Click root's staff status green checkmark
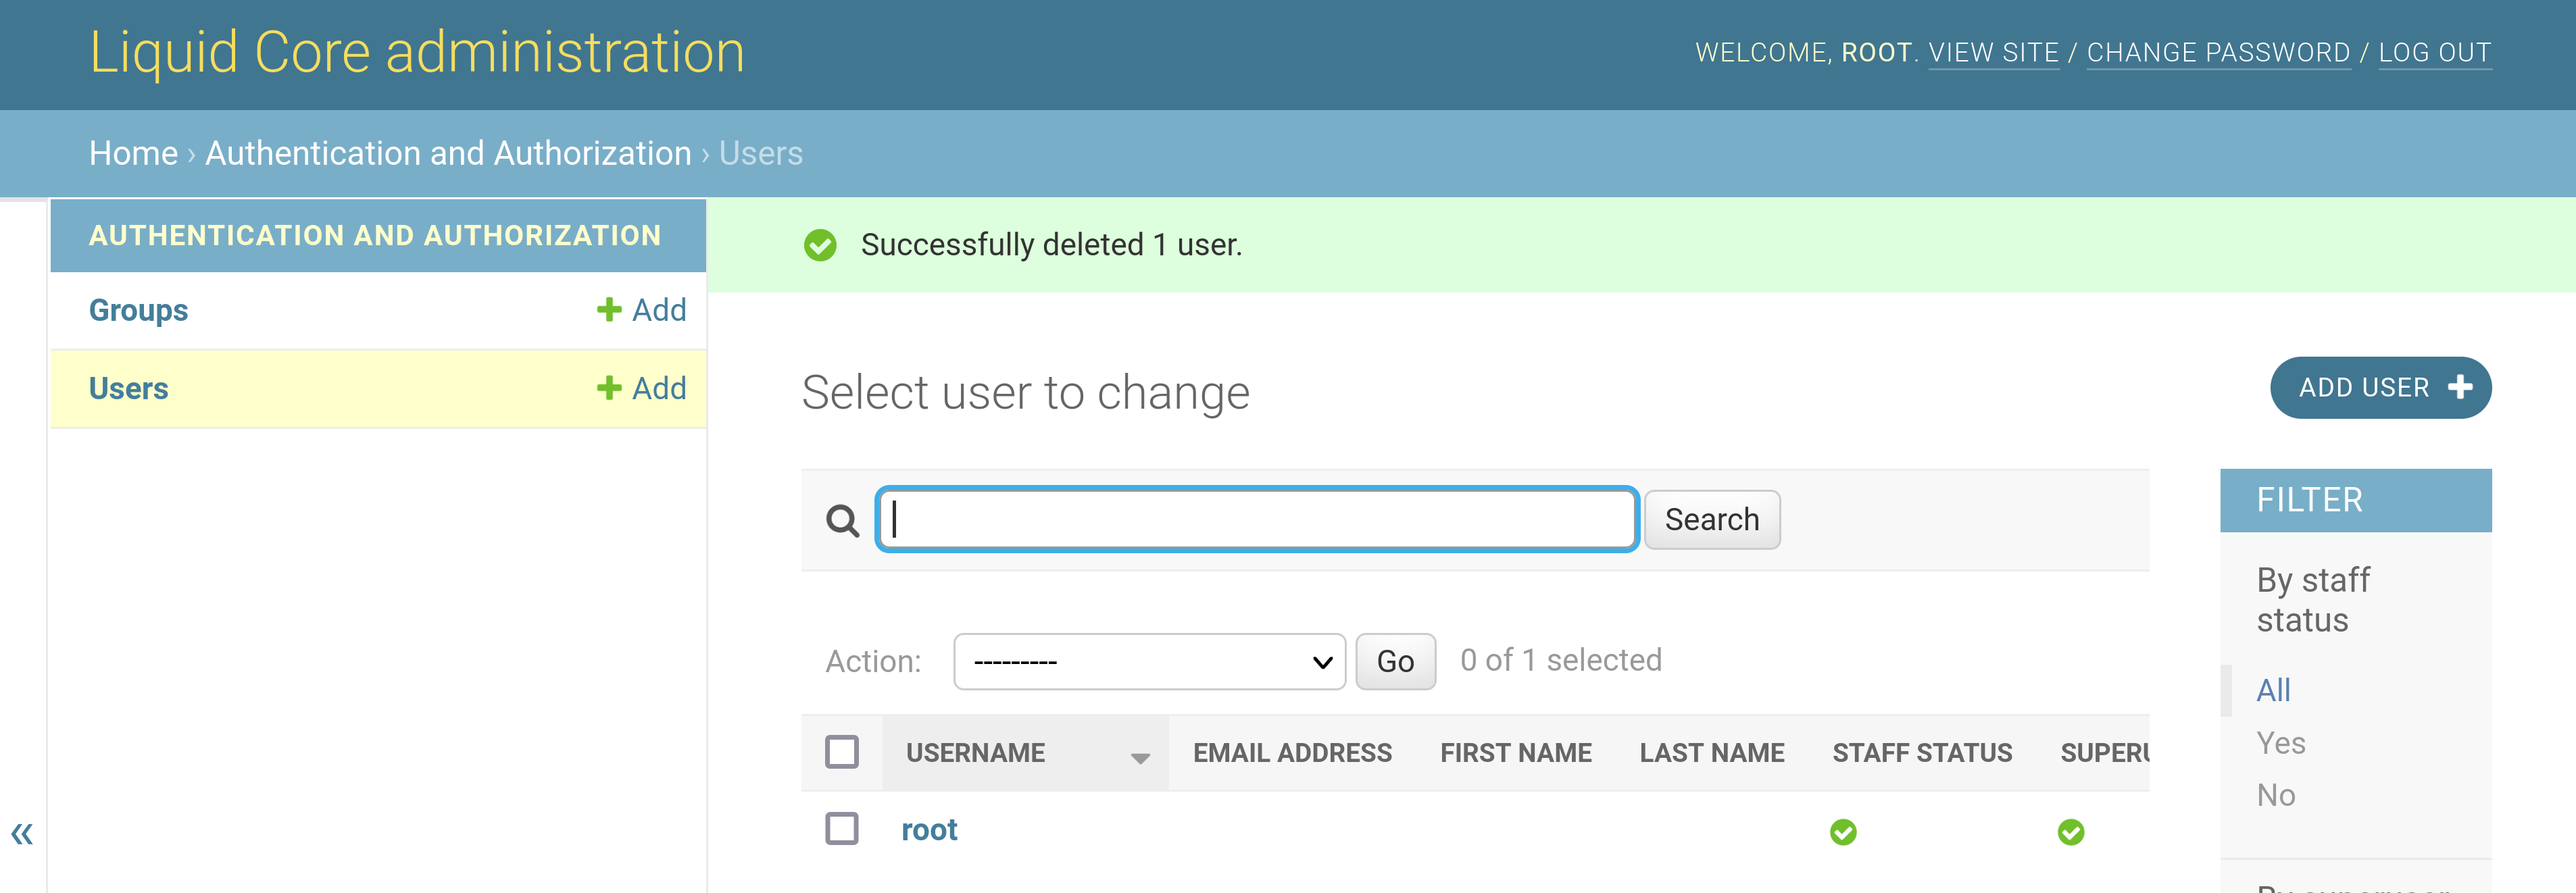Screen dimensions: 2576x893 (1843, 832)
